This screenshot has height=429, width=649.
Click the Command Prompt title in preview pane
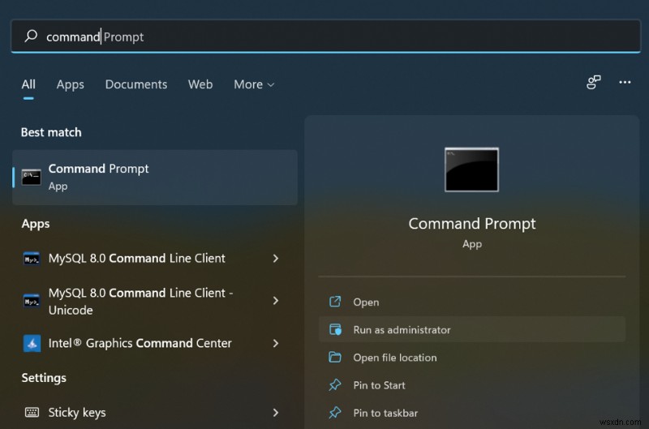click(x=472, y=223)
